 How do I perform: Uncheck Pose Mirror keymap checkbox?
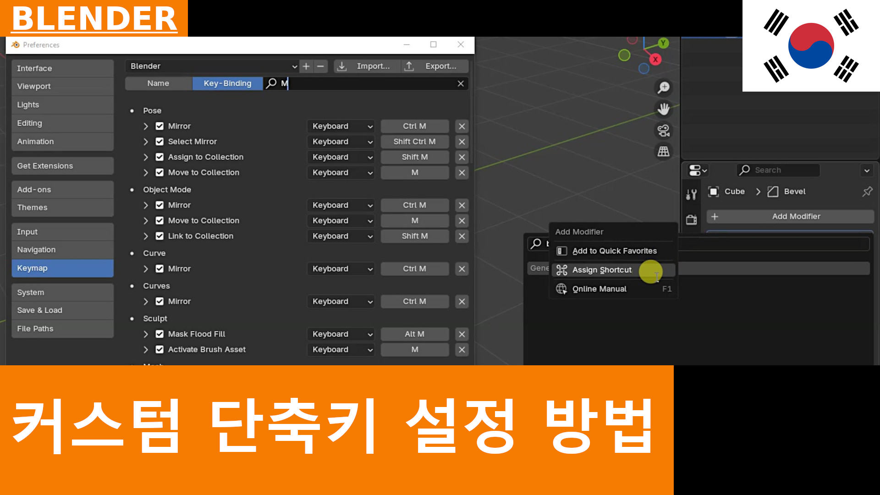(159, 126)
